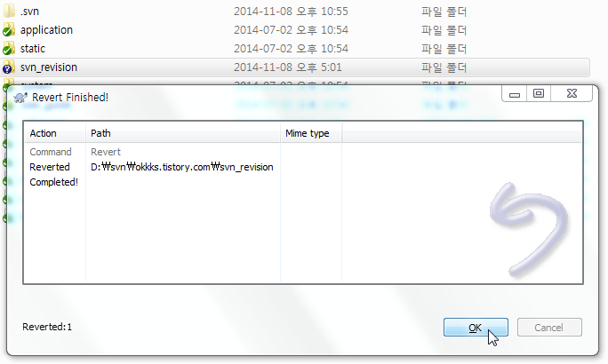Confirm with the OK button

click(476, 328)
